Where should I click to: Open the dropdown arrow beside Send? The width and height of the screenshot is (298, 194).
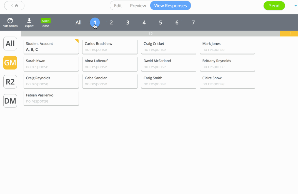coord(296,6)
